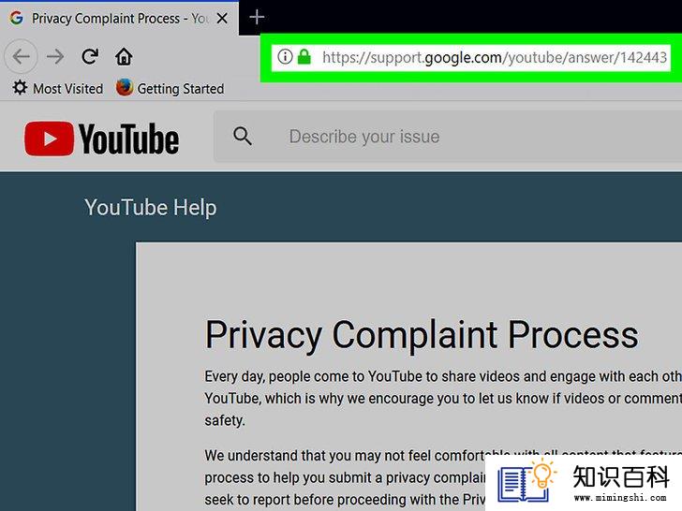Screen dimensions: 682x511
Task: Open a new browser tab
Action: point(257,18)
